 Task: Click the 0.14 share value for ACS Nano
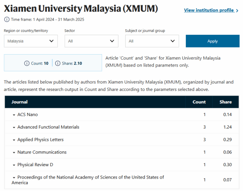point(228,115)
